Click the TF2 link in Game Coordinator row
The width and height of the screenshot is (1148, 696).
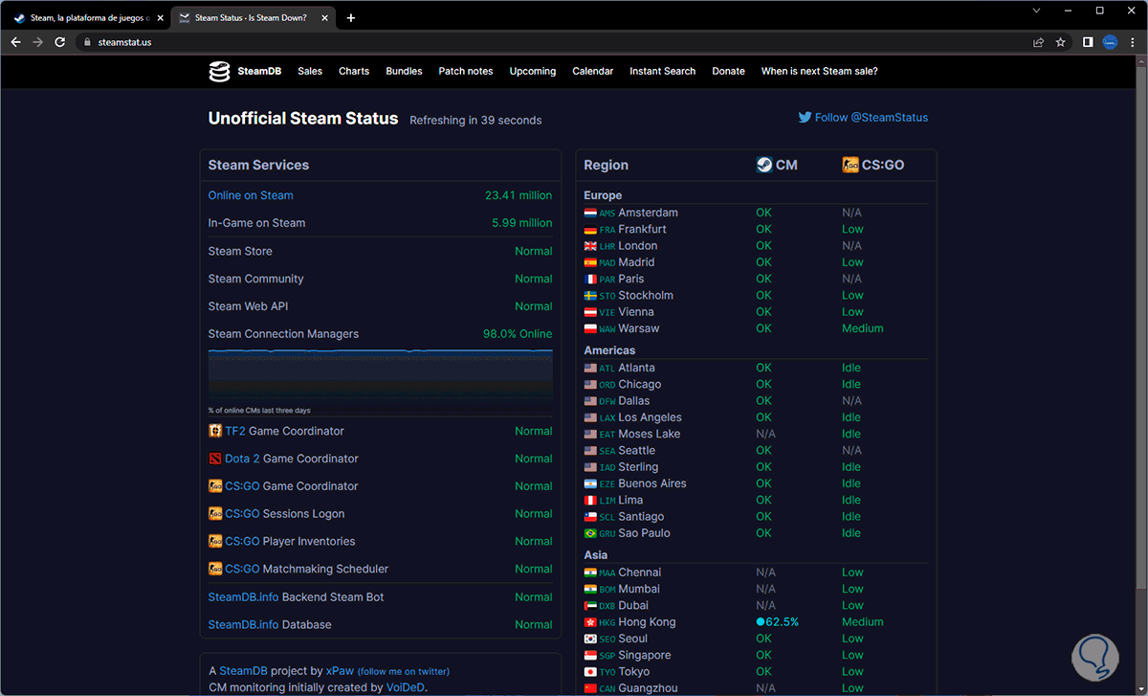click(235, 431)
